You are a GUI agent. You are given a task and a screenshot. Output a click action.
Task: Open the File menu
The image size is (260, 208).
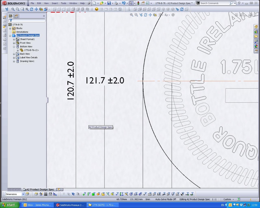pyautogui.click(x=32, y=3)
